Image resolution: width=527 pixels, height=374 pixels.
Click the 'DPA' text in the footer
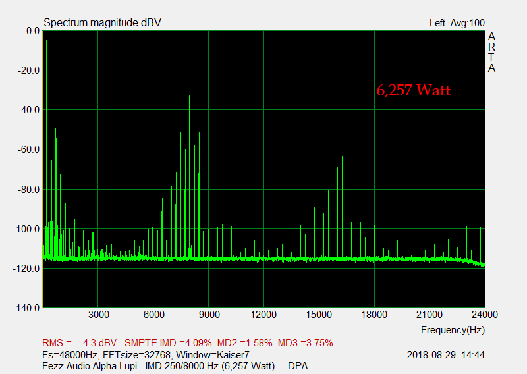click(298, 366)
